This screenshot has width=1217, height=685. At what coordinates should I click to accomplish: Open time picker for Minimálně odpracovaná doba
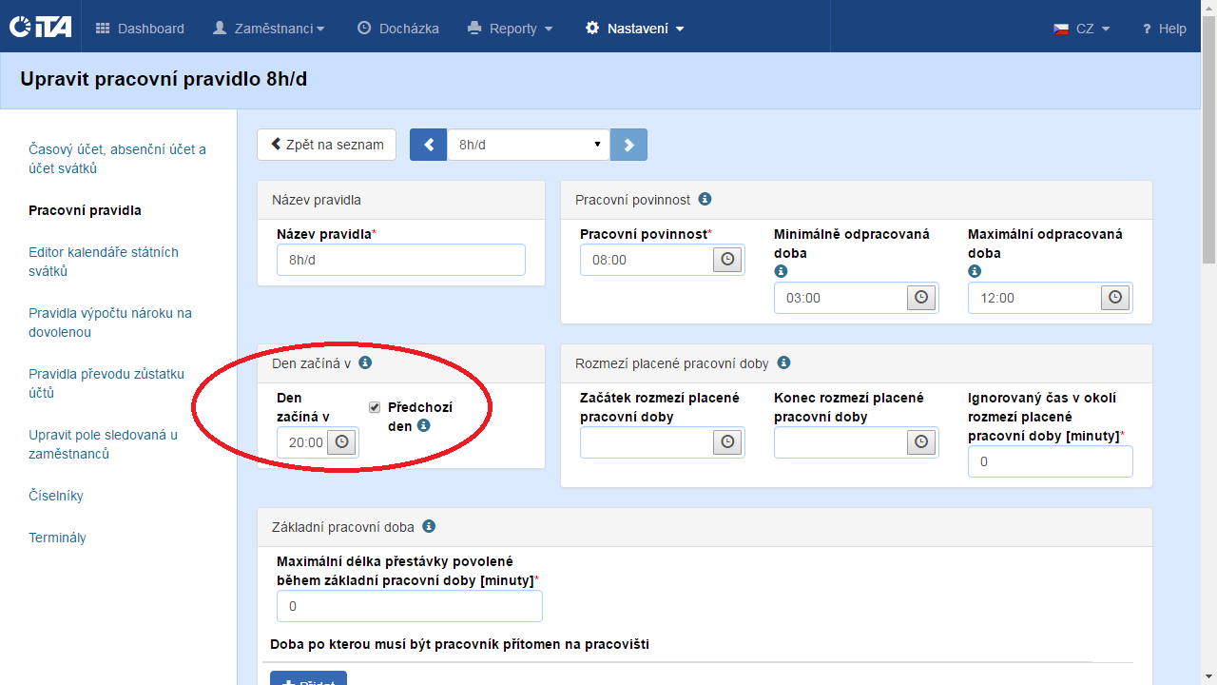(921, 298)
